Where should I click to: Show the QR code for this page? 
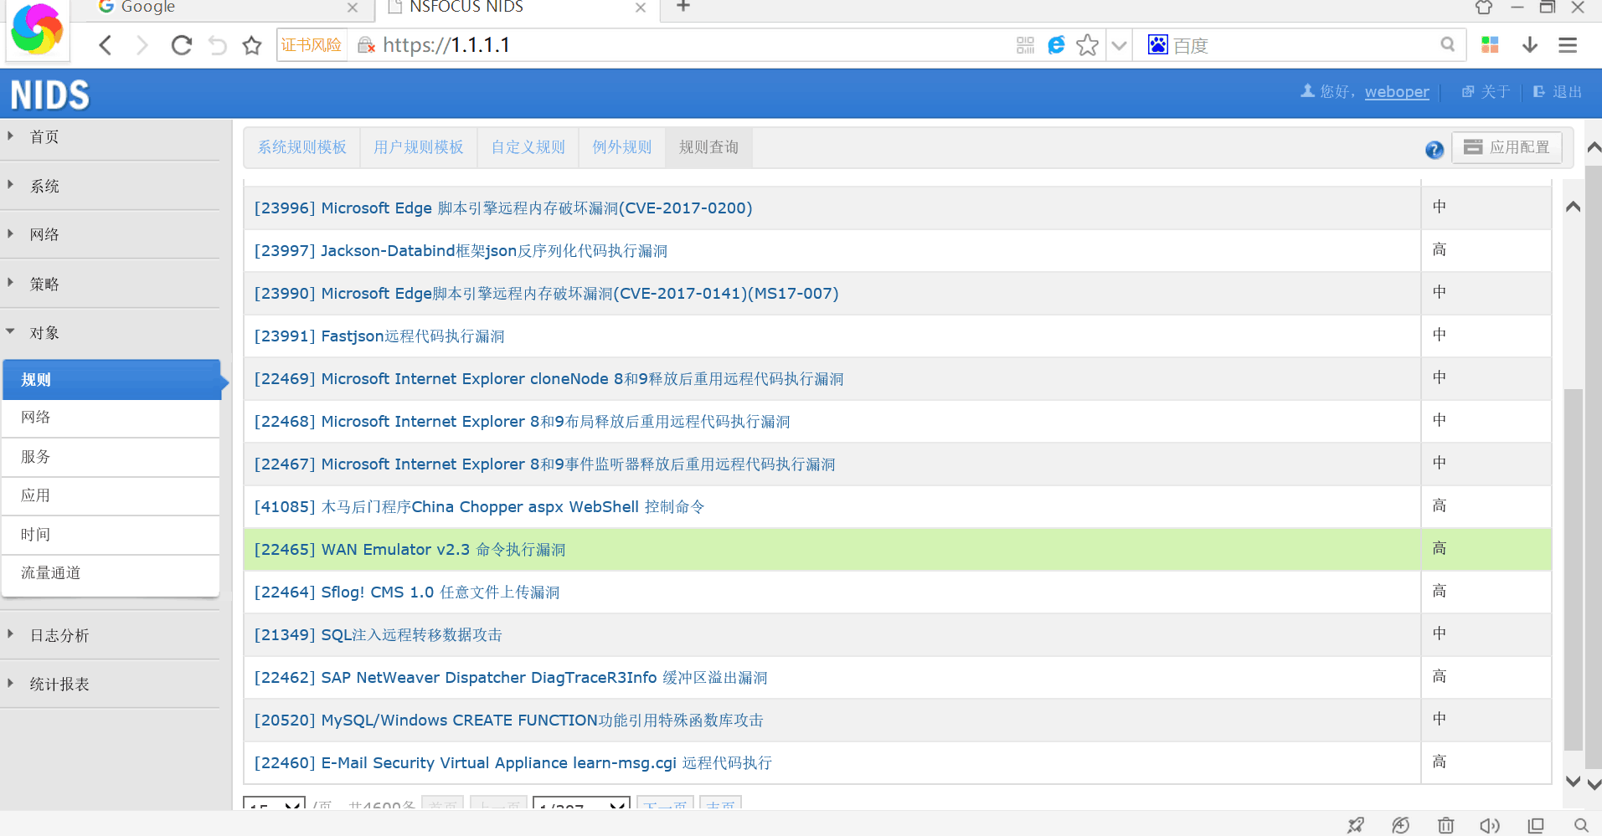(x=1026, y=45)
